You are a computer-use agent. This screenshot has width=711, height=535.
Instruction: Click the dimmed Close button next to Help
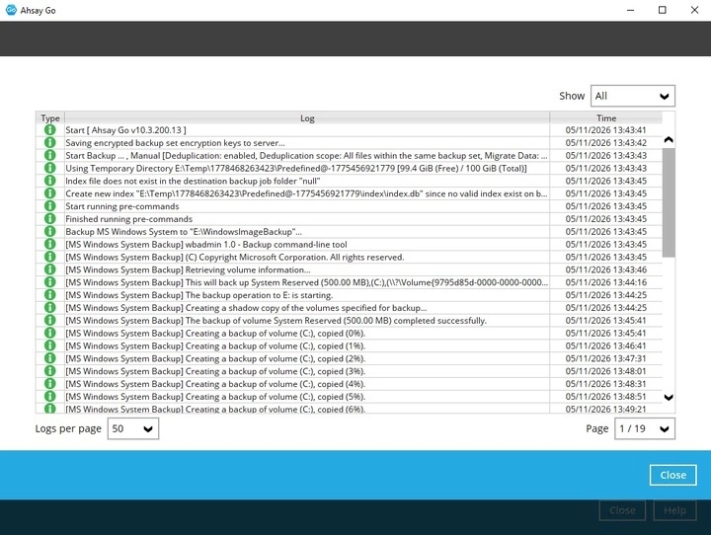tap(622, 510)
